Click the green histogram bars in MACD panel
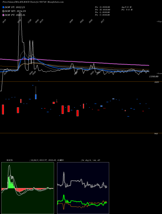Image resolution: width=162 pixels, height=214 pixels. [11, 183]
